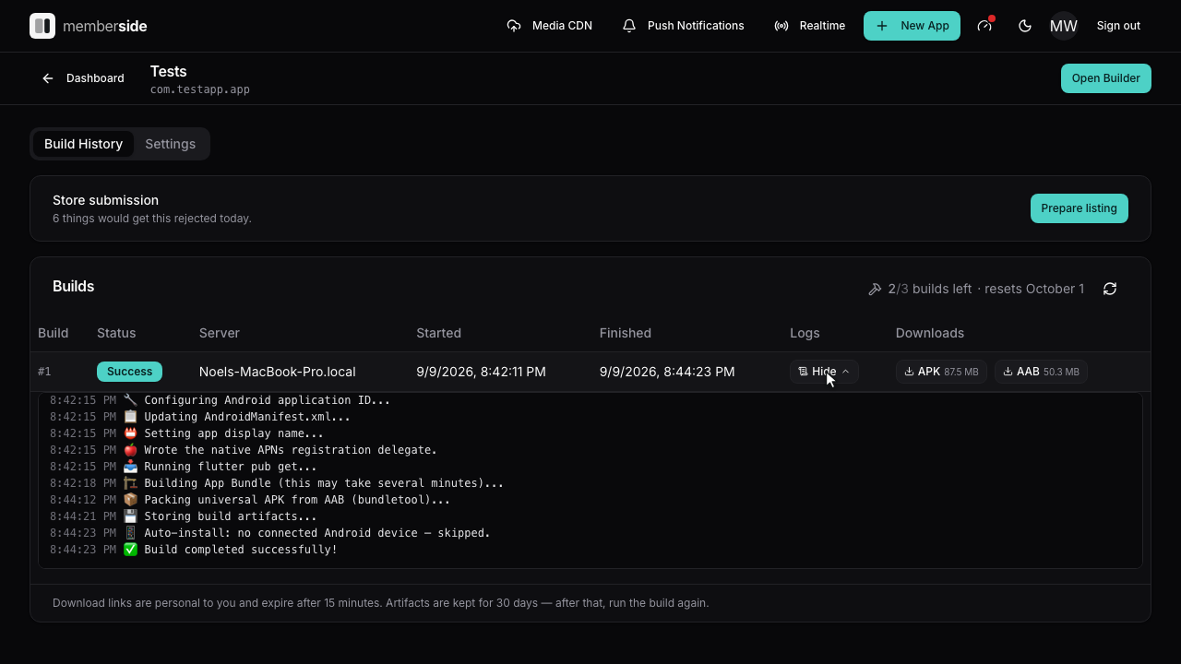Click the Open Builder button
The width and height of the screenshot is (1181, 664).
point(1105,78)
